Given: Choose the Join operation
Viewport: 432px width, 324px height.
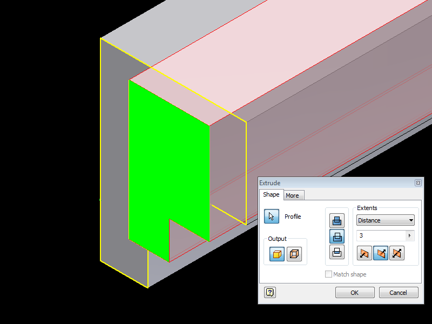Looking at the screenshot, I should [336, 220].
